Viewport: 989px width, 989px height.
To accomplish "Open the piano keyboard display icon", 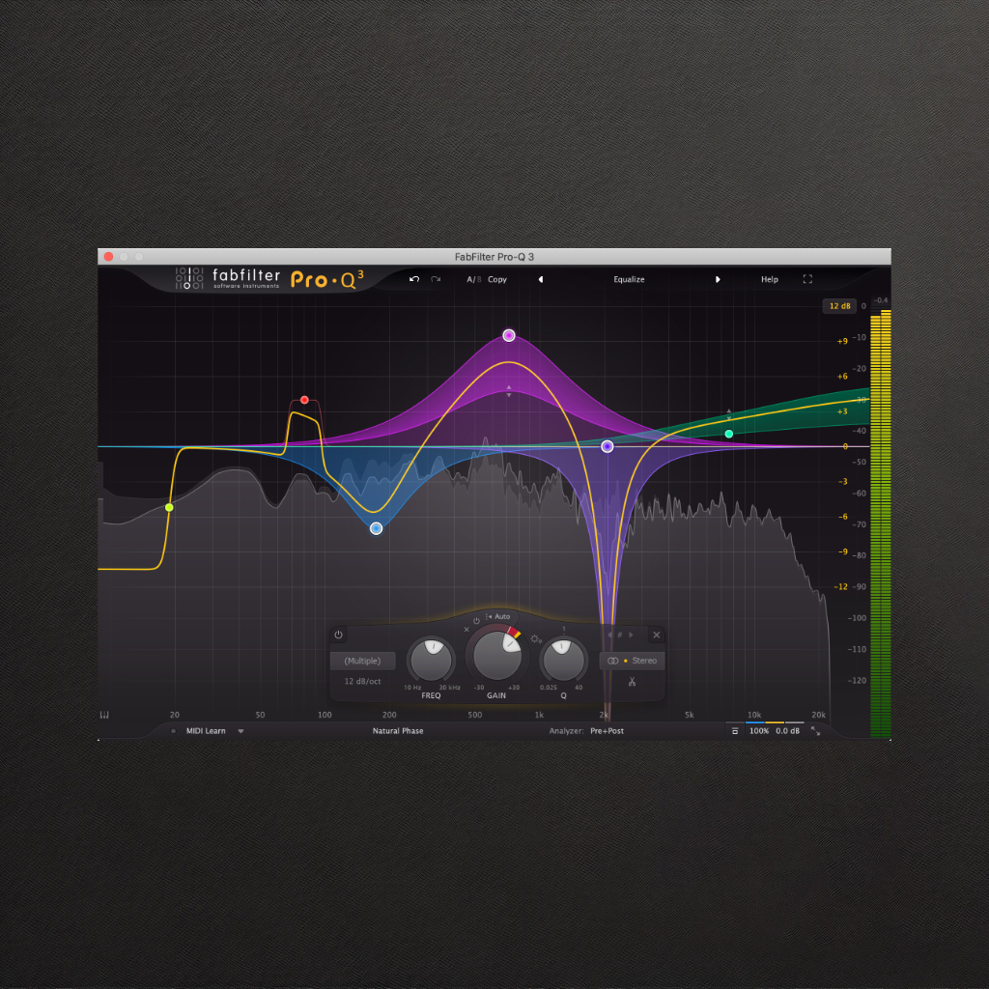I will coord(104,716).
